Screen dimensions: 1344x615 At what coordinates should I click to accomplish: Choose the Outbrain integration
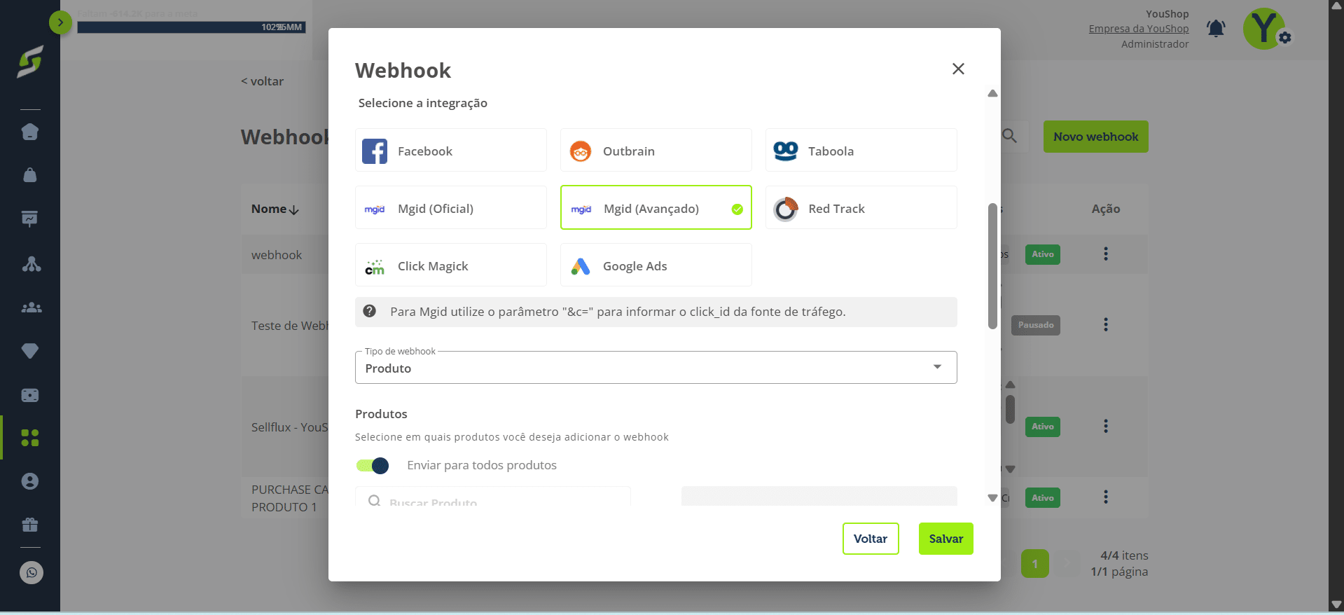tap(656, 150)
